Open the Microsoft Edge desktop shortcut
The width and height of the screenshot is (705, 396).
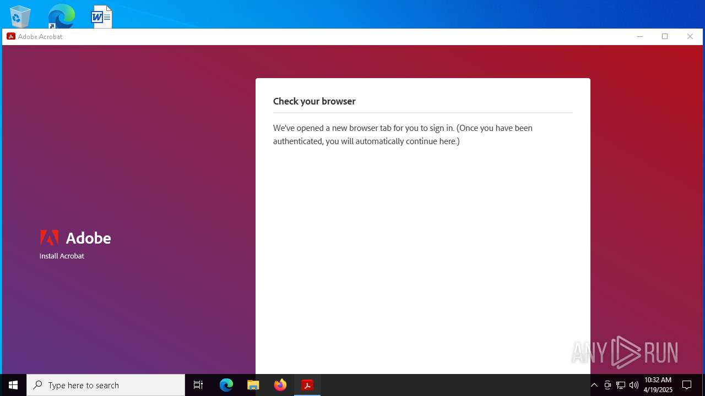pyautogui.click(x=61, y=16)
